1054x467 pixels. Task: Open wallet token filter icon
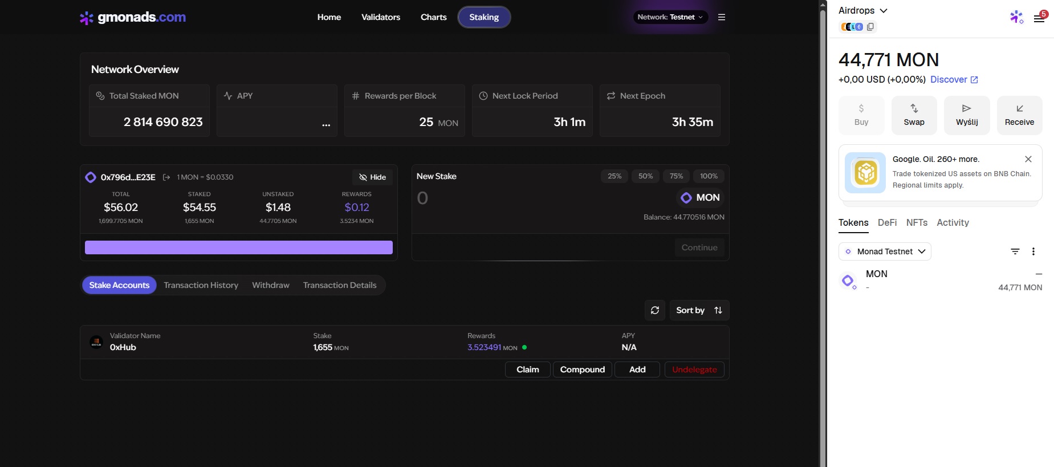1015,251
